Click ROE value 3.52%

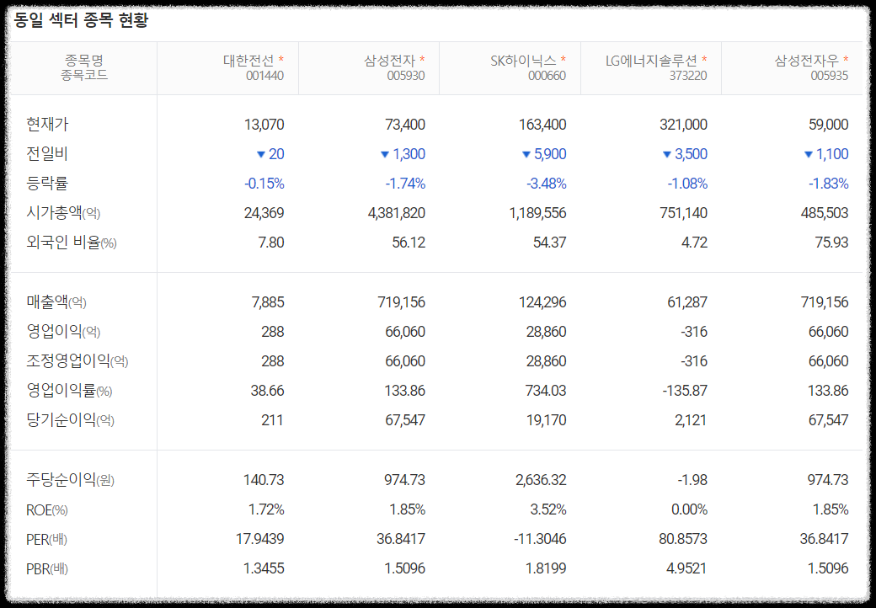[548, 509]
